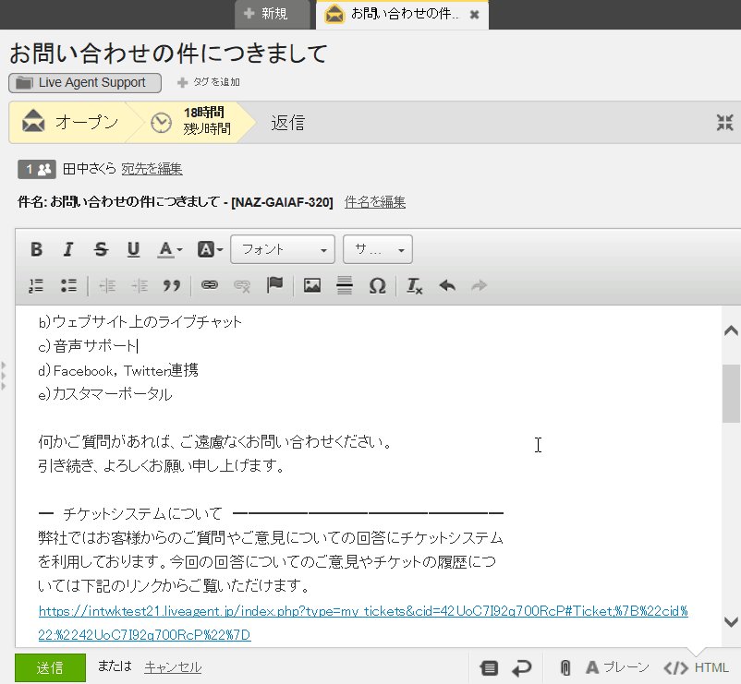Open text color picker
The image size is (741, 684).
(x=170, y=249)
